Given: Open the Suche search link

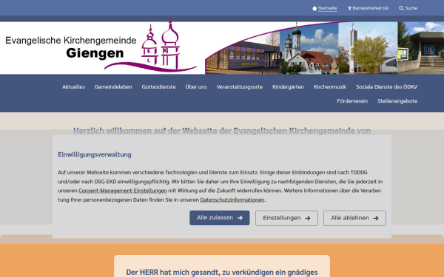Looking at the screenshot, I should (x=411, y=8).
